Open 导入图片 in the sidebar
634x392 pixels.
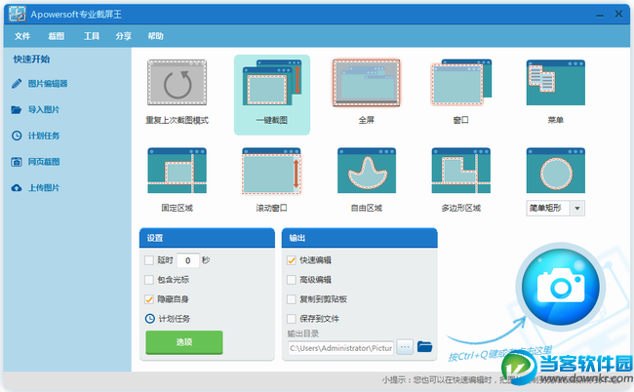44,109
